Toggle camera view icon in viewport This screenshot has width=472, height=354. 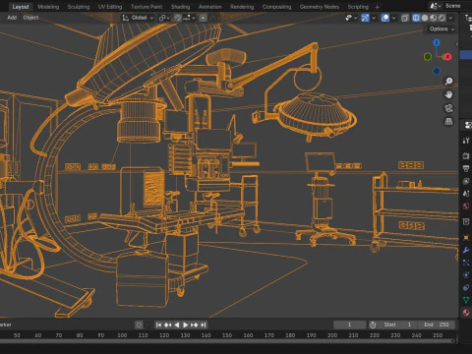(448, 108)
